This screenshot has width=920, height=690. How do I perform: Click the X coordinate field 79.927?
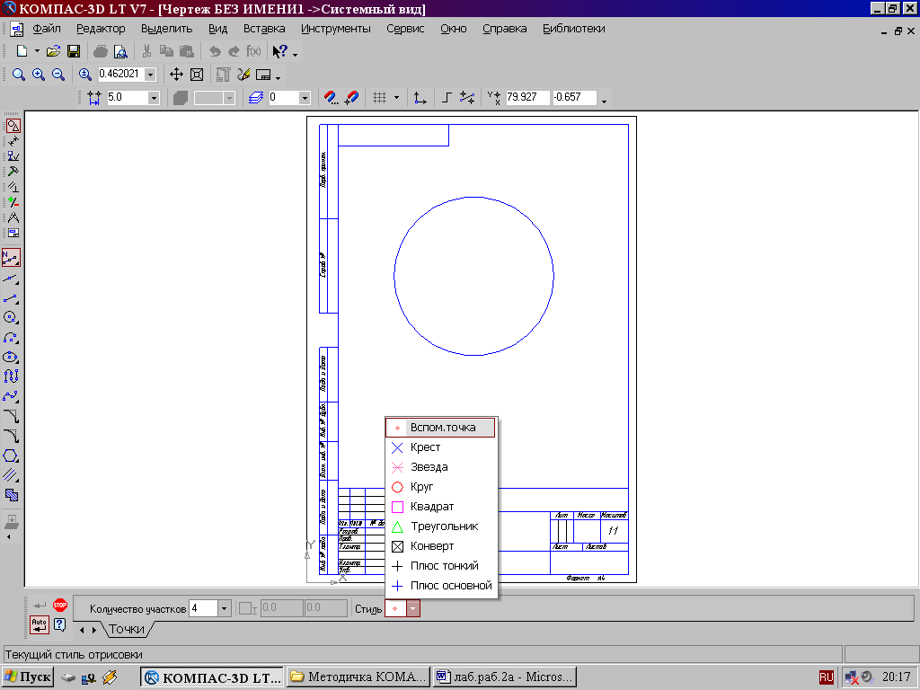click(x=526, y=97)
